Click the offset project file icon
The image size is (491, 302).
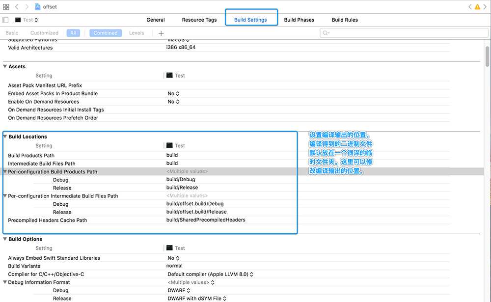38,6
